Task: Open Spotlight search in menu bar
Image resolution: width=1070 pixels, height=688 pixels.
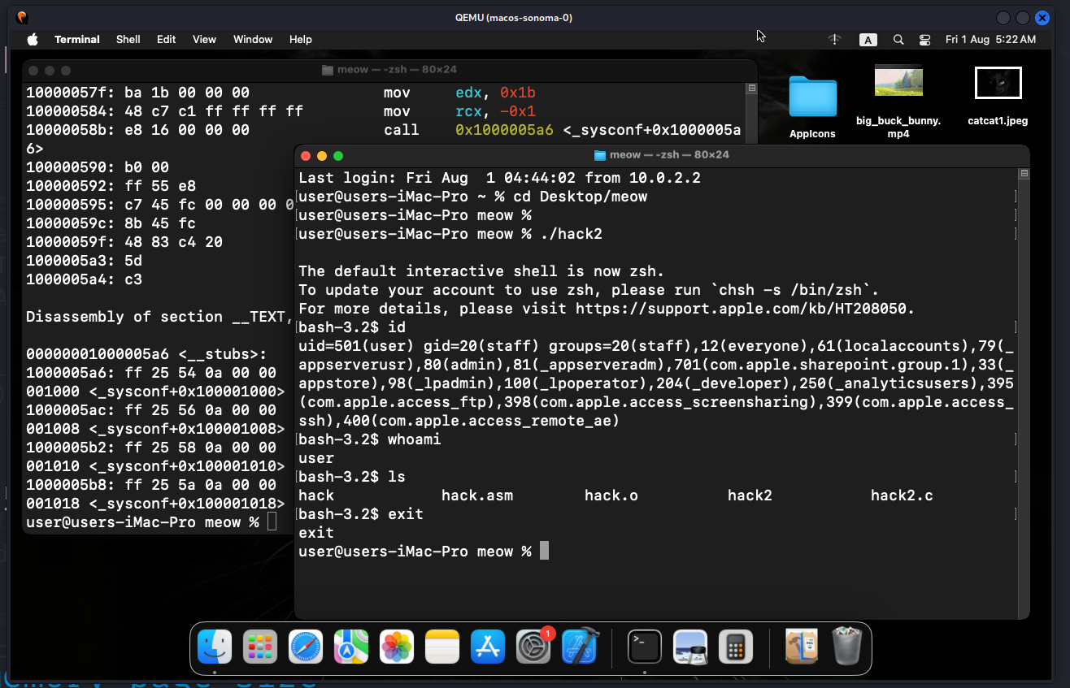Action: pyautogui.click(x=898, y=39)
